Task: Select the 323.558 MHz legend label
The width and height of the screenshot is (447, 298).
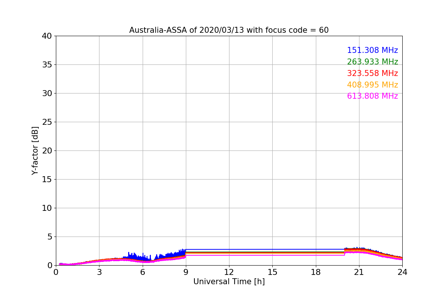Action: [x=372, y=73]
